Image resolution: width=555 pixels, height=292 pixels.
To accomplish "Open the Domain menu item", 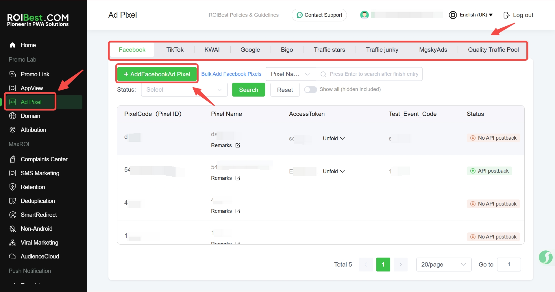I will point(43,116).
